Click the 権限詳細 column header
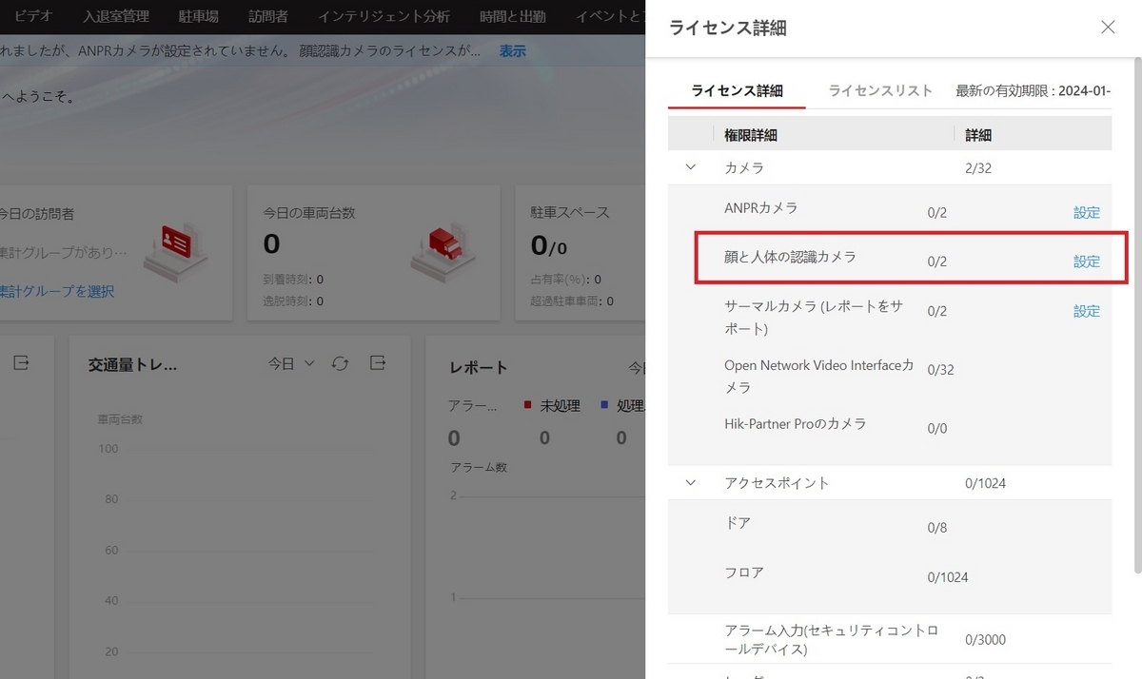The image size is (1142, 679). pyautogui.click(x=751, y=135)
